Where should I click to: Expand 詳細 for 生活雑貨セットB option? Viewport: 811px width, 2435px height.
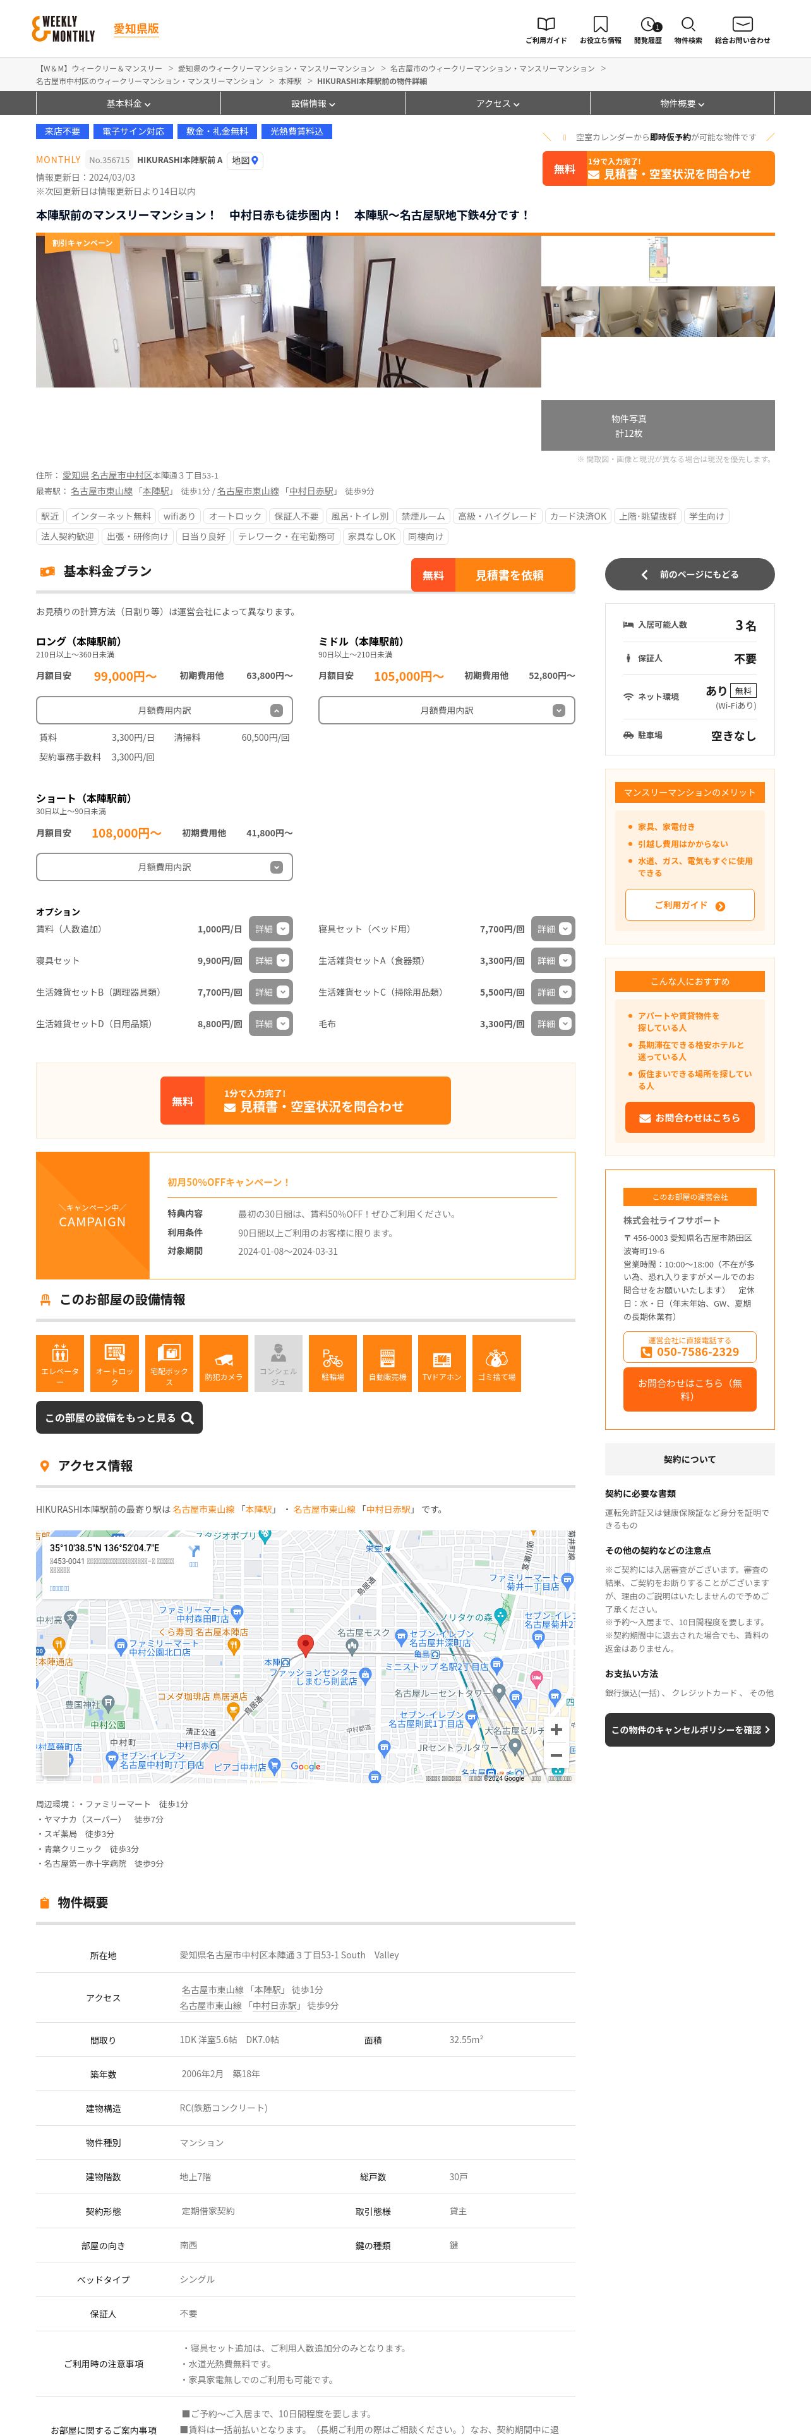click(x=271, y=992)
